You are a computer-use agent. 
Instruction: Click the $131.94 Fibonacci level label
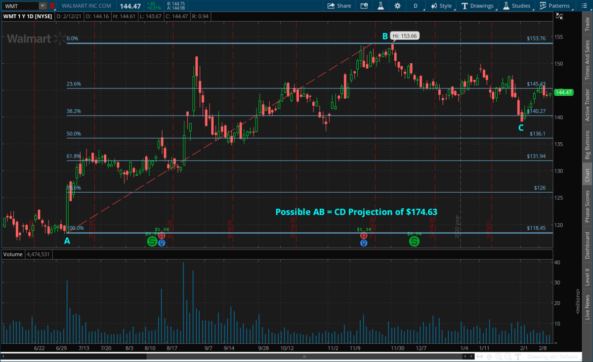(x=536, y=157)
